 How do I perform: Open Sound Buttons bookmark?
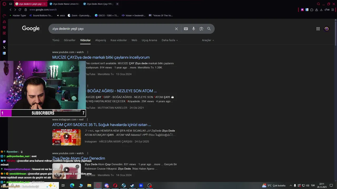(41, 15)
